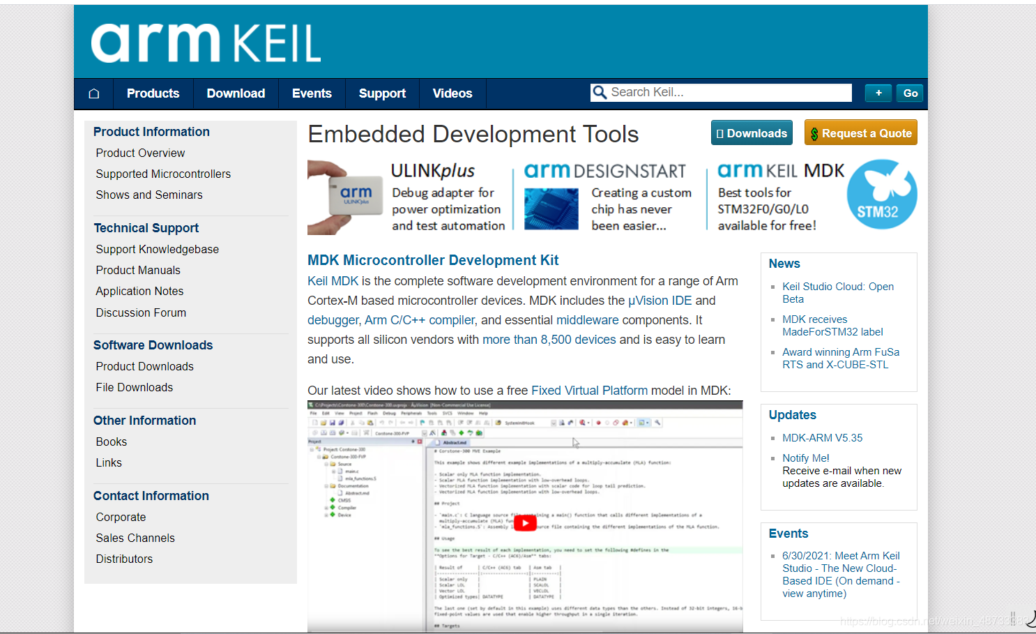1036x634 pixels.
Task: Follow the µVision IDE link
Action: 660,301
